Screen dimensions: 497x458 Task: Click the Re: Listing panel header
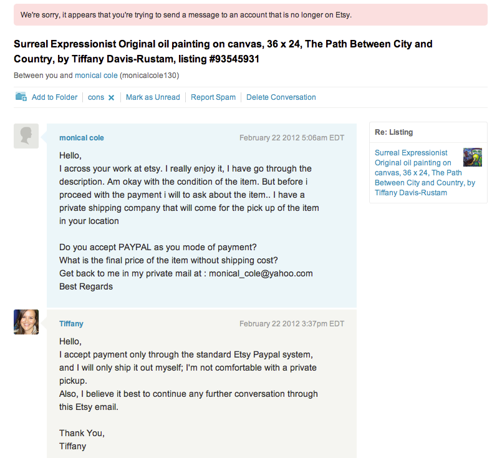393,132
